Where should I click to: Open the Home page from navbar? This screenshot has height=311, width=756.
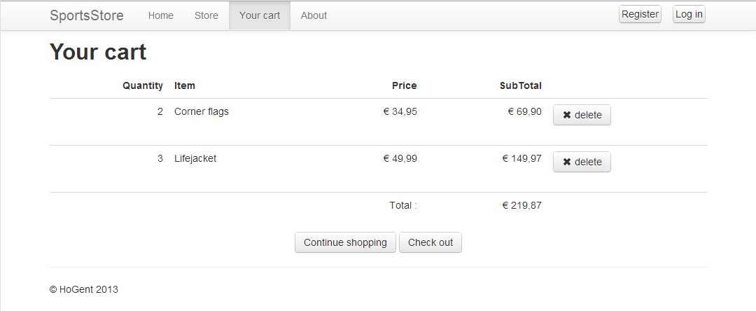[160, 15]
